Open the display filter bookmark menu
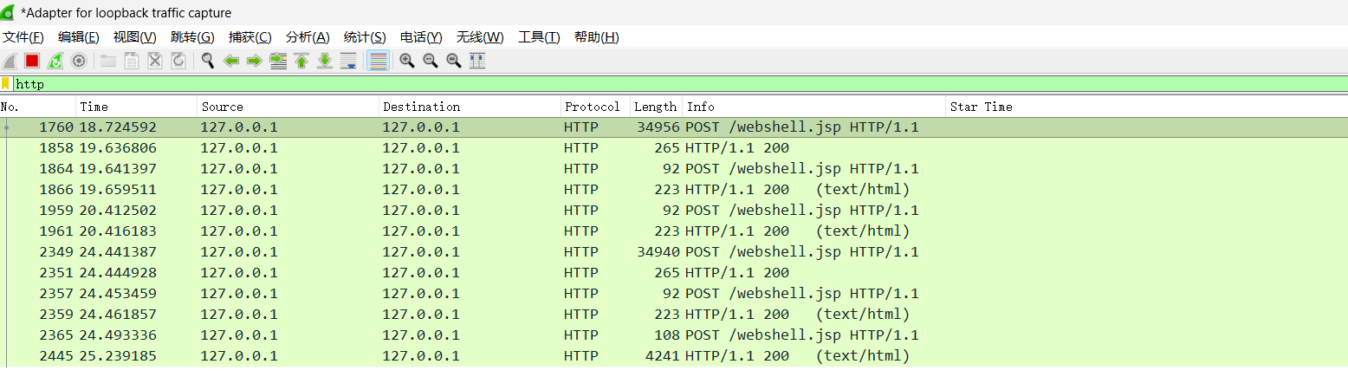This screenshot has height=377, width=1348. coord(6,84)
